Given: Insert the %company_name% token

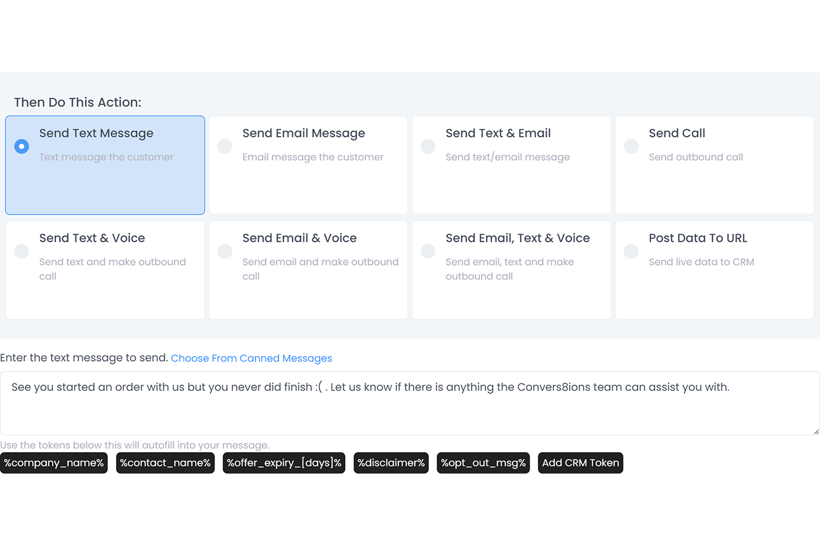Looking at the screenshot, I should (x=54, y=463).
